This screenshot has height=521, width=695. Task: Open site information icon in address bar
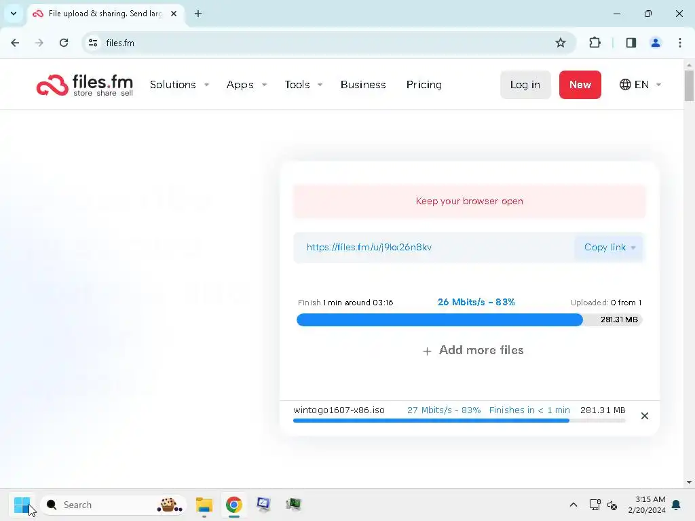click(x=93, y=43)
